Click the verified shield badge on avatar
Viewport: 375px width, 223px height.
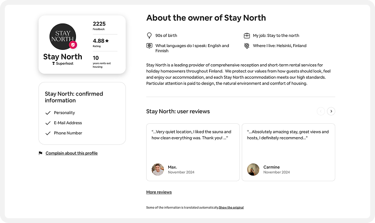pos(73,45)
